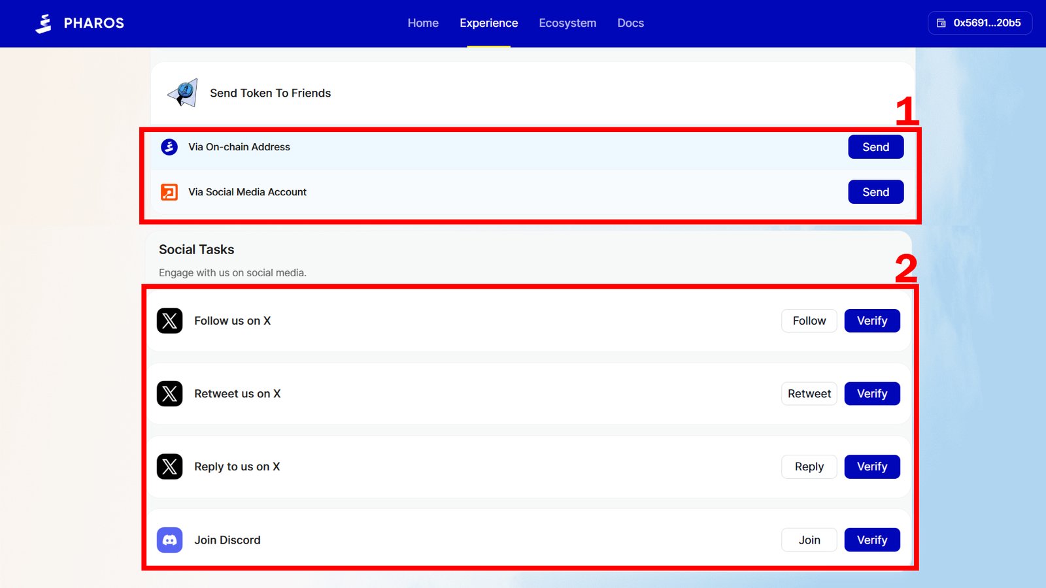Click the On-chain Address blue icon

tap(169, 147)
